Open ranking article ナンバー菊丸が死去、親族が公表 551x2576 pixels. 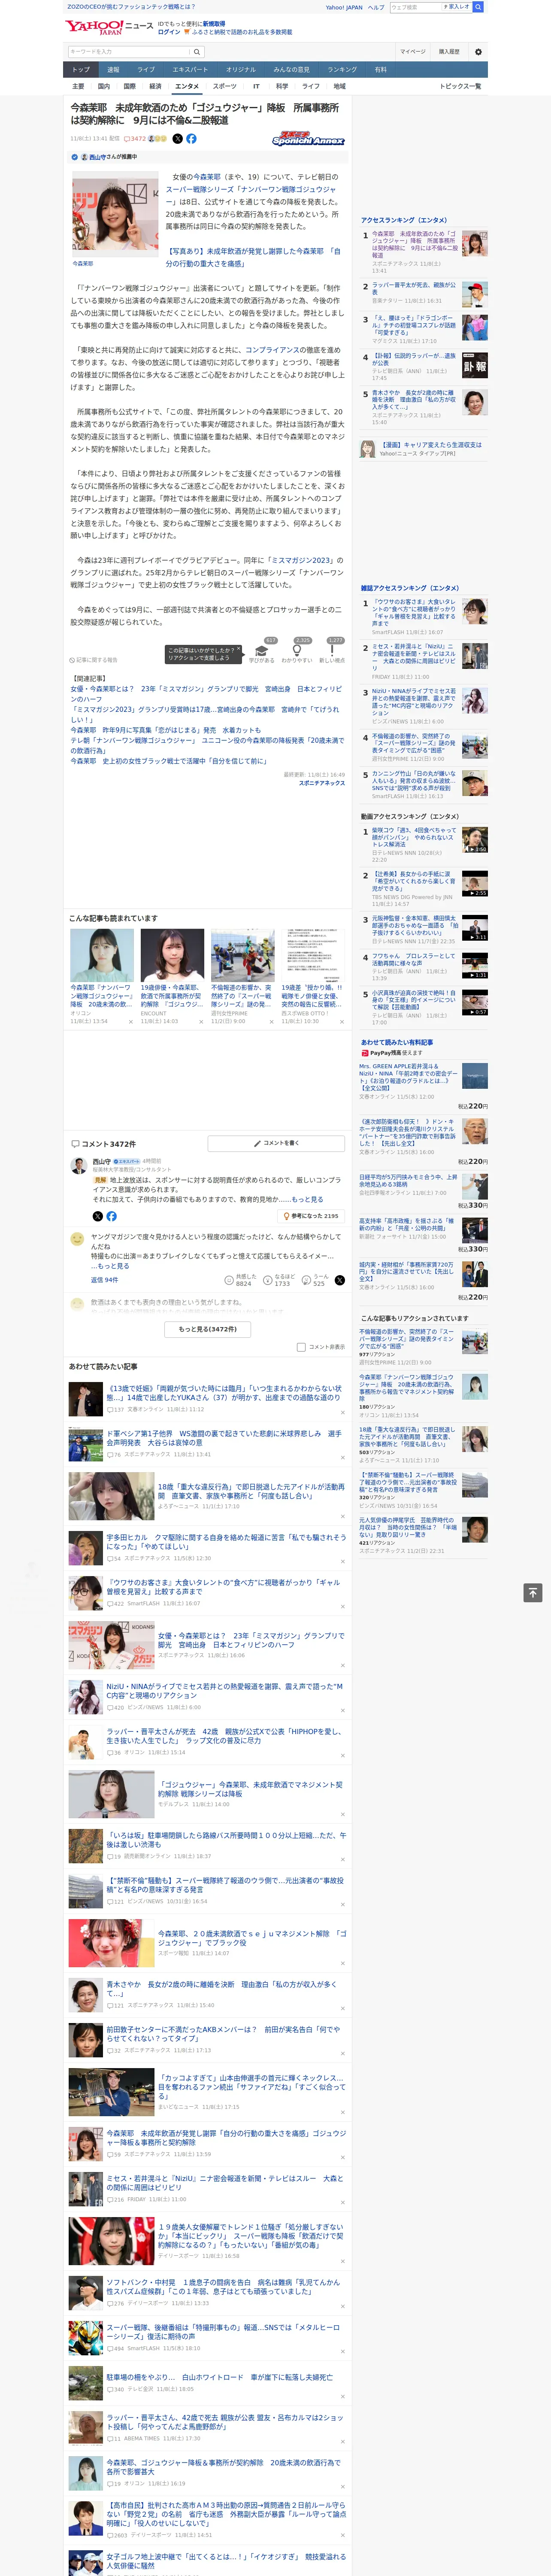pos(413,288)
